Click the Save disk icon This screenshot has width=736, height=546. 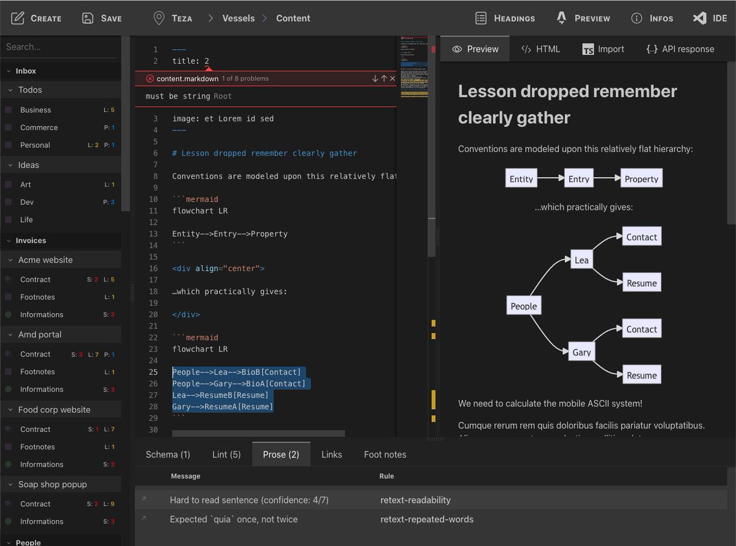88,18
